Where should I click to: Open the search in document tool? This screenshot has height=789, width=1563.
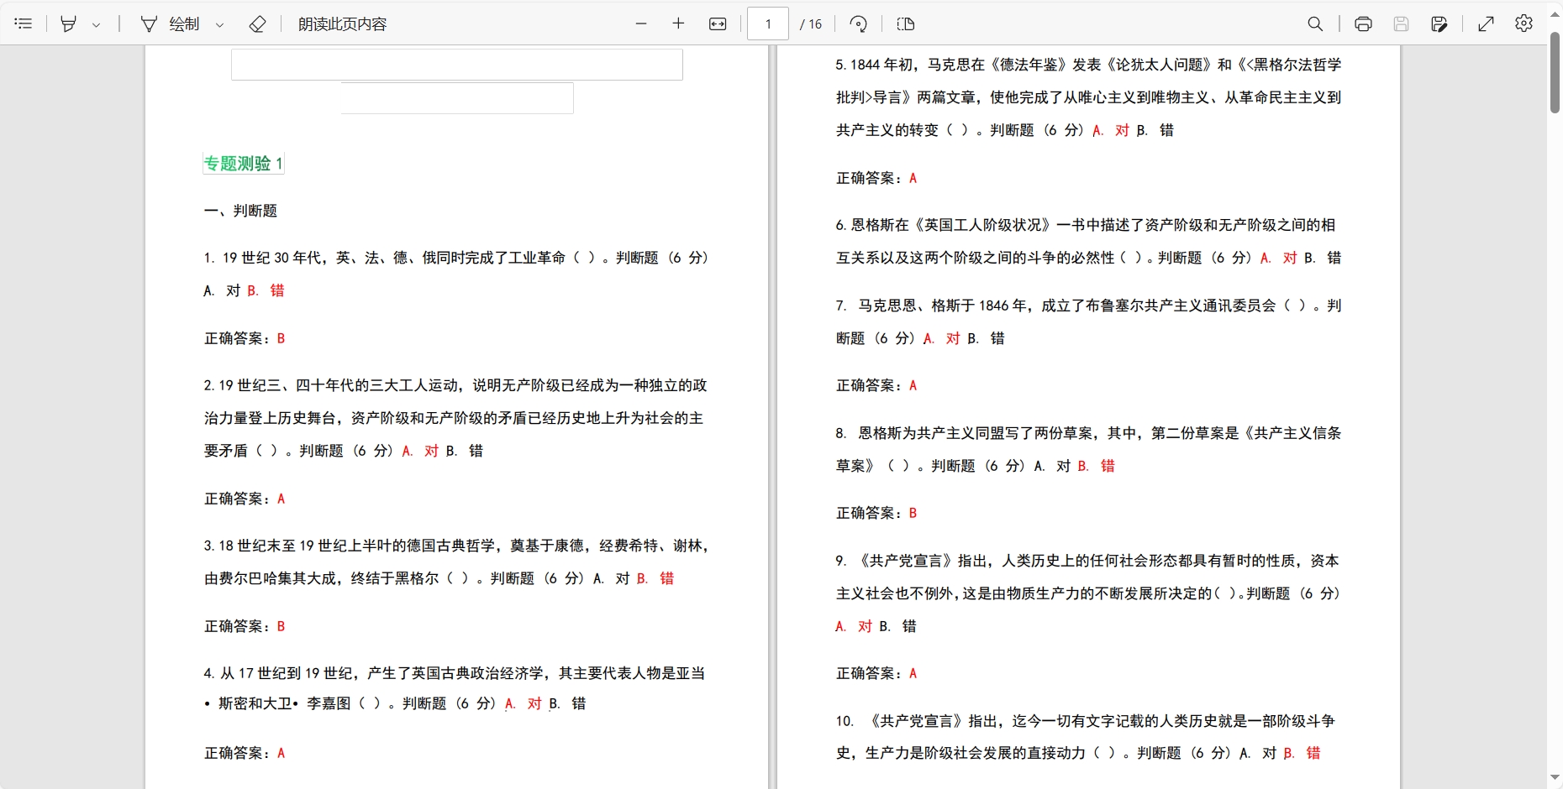pos(1316,24)
